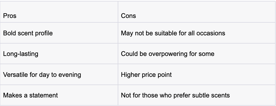Click the word Pros
Image resolution: width=276 pixels, height=106 pixels.
click(x=10, y=16)
